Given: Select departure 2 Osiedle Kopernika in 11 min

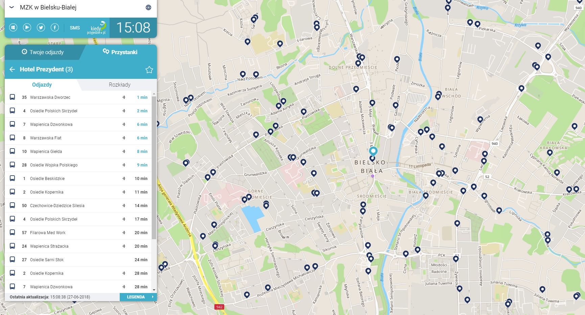Looking at the screenshot, I should click(78, 192).
